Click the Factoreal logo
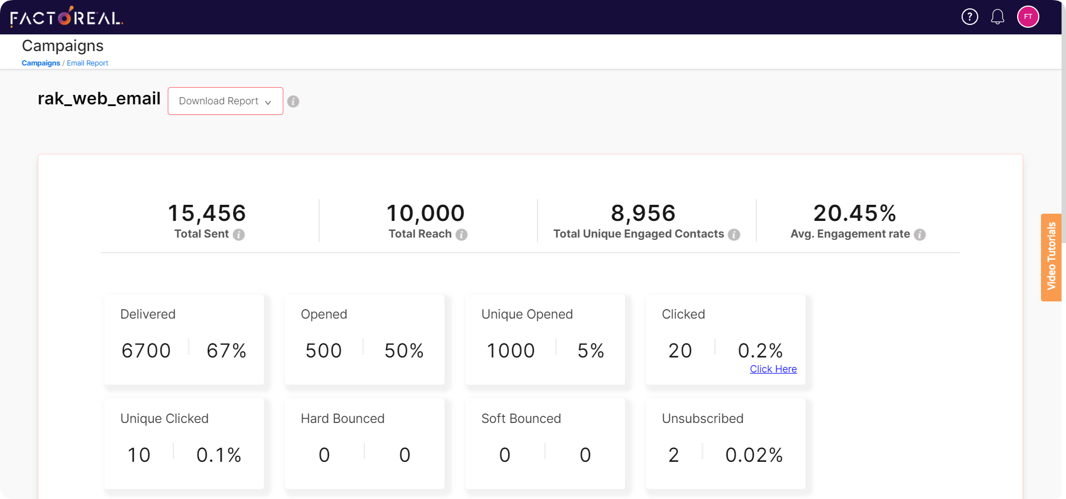The width and height of the screenshot is (1066, 499). tap(67, 17)
